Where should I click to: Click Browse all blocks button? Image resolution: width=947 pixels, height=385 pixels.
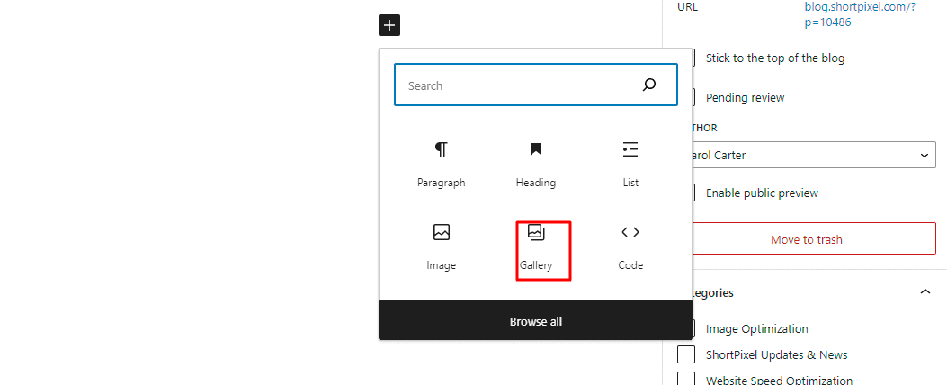536,321
